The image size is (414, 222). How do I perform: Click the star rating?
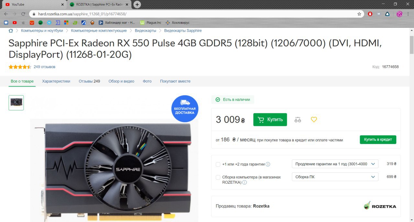[x=20, y=67]
